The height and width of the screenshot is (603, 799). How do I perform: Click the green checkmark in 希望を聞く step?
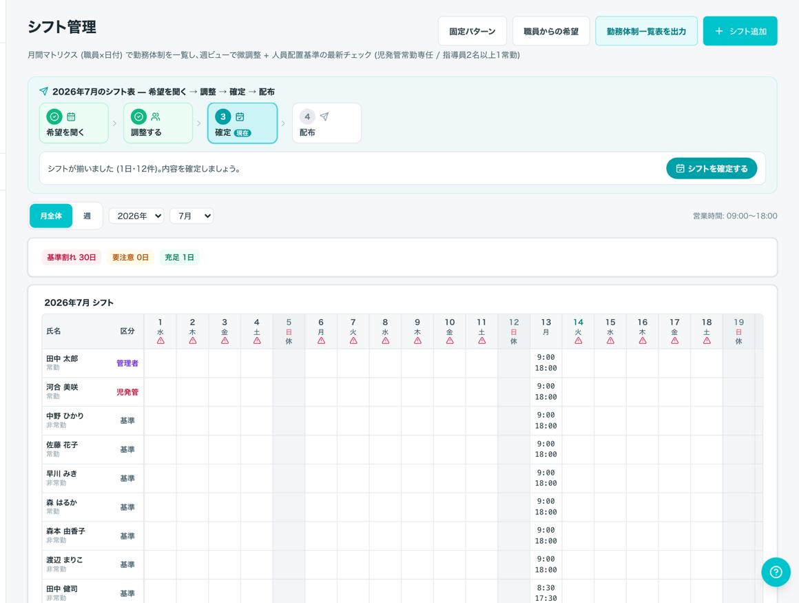[54, 116]
